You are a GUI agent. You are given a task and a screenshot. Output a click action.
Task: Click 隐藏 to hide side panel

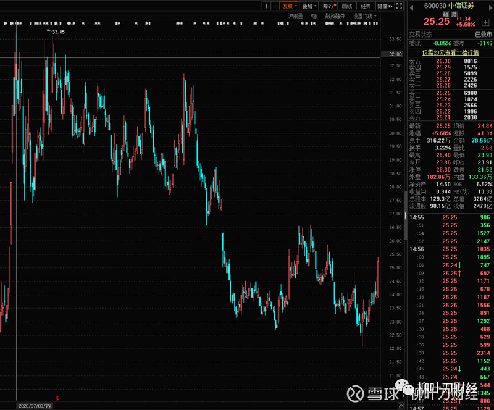(x=385, y=6)
